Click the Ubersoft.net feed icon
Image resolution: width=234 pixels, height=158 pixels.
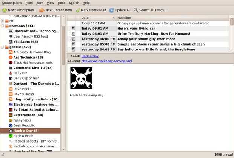point(11,31)
